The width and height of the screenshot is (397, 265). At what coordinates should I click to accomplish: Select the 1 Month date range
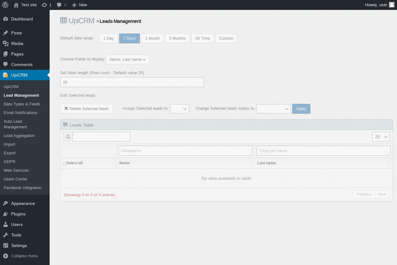152,38
